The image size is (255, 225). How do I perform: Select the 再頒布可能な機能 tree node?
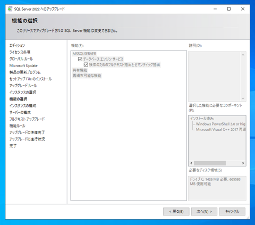[87, 76]
